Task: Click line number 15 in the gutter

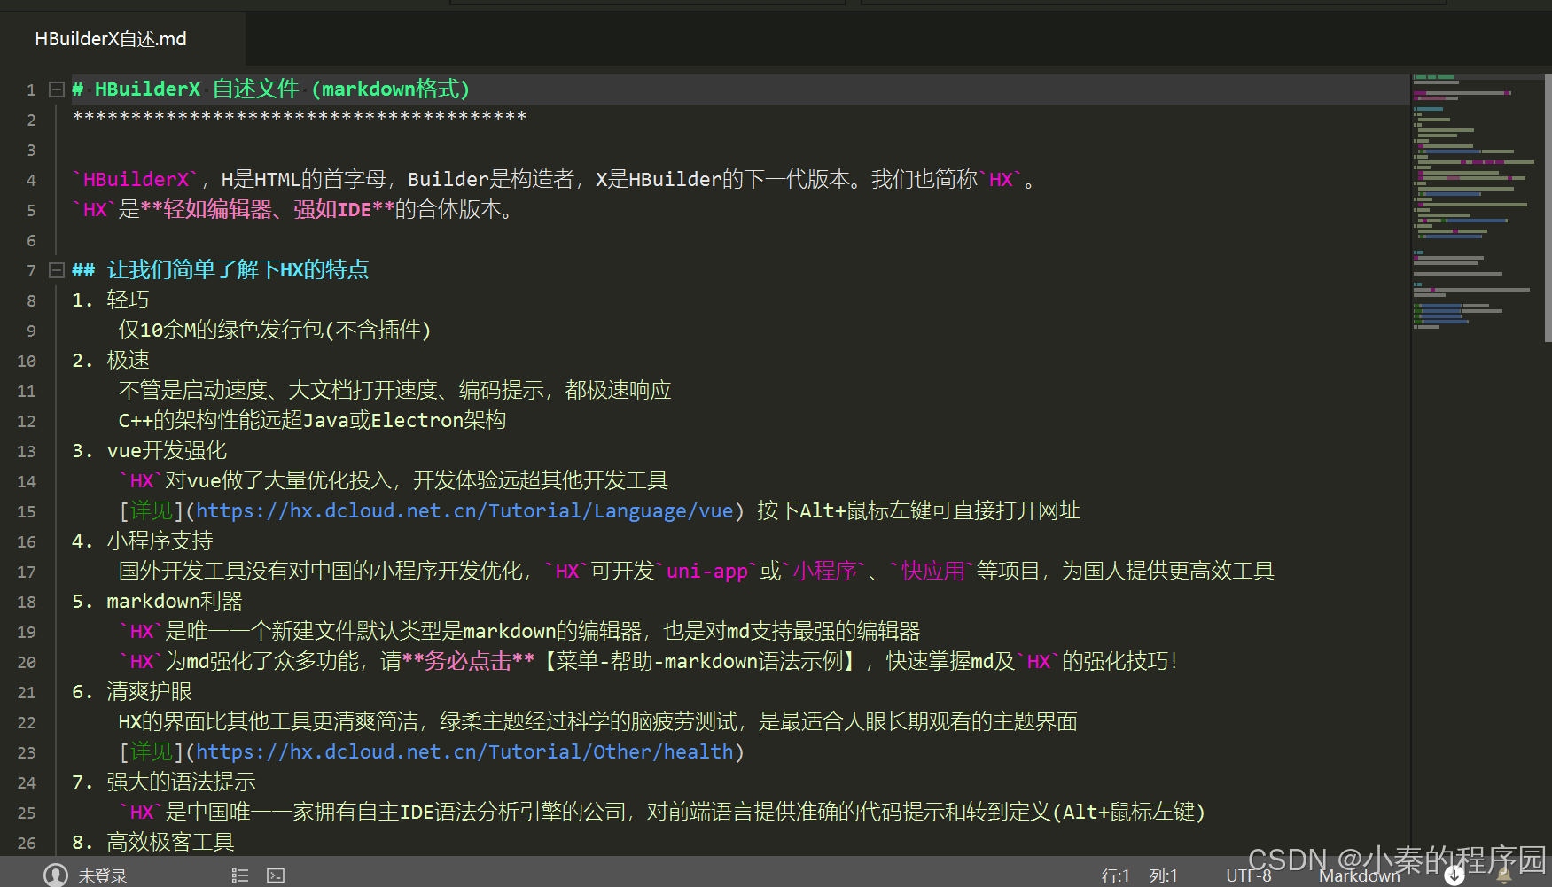Action: point(27,511)
